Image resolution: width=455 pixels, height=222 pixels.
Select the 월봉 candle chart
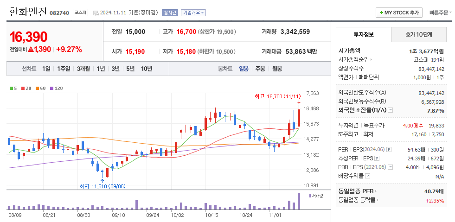[x=277, y=69]
